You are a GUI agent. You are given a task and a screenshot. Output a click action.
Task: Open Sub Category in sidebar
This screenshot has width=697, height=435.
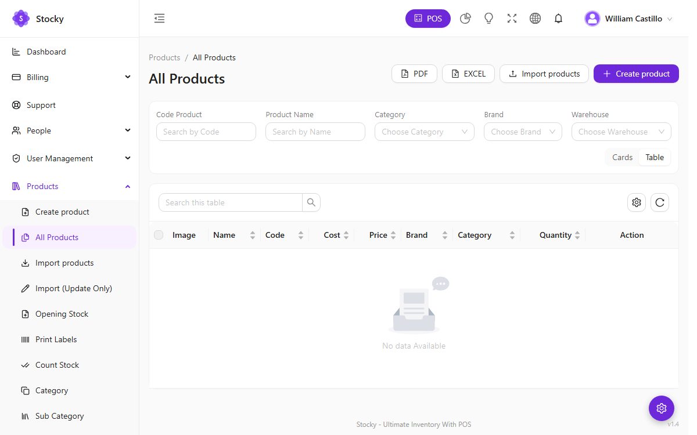tap(70, 416)
